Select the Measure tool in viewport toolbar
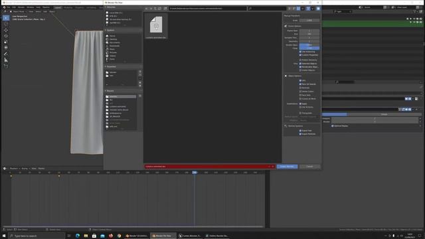 click(x=6, y=60)
